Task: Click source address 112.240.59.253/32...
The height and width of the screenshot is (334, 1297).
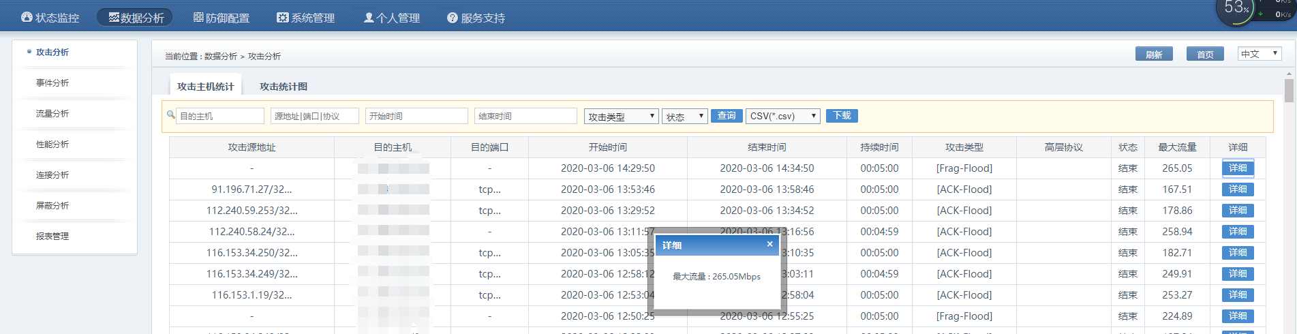Action: [x=251, y=211]
